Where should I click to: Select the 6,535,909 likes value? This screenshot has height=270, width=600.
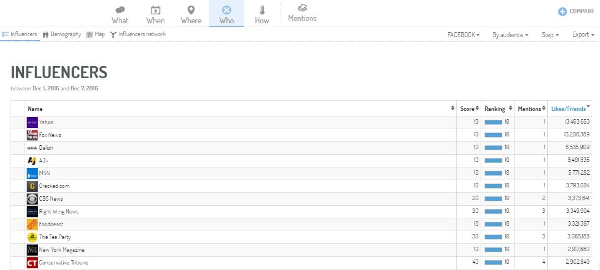[578, 148]
